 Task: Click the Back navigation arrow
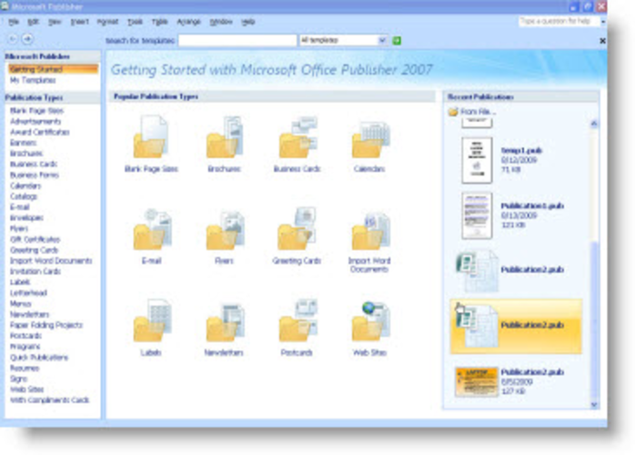13,39
